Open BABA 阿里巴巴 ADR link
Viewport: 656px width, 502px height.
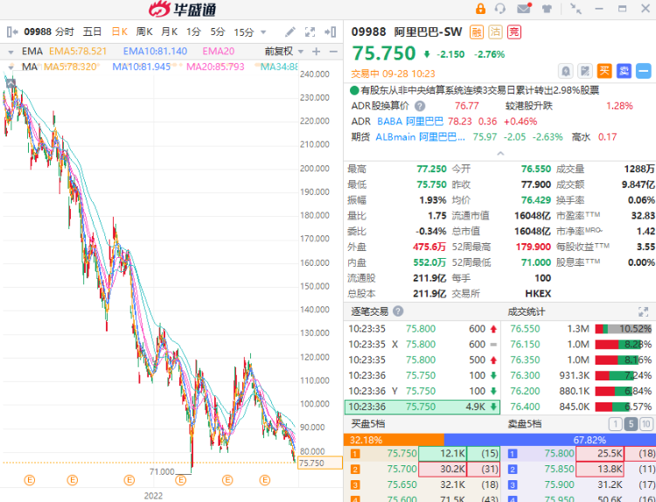[410, 122]
